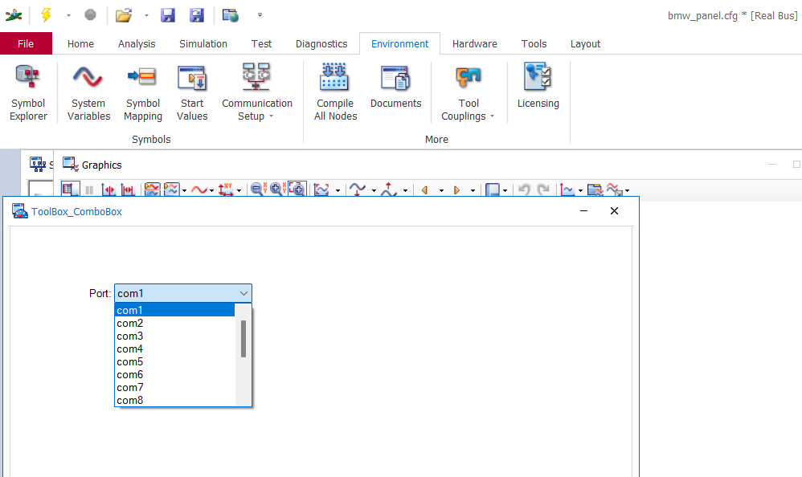Open the Symbol Explorer
The width and height of the screenshot is (802, 477).
pyautogui.click(x=28, y=93)
